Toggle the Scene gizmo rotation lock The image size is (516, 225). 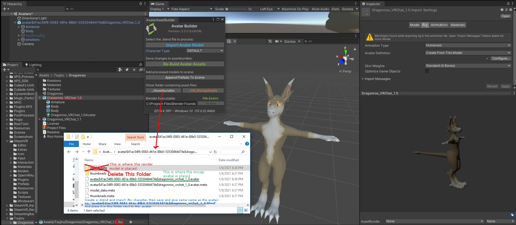pos(355,49)
